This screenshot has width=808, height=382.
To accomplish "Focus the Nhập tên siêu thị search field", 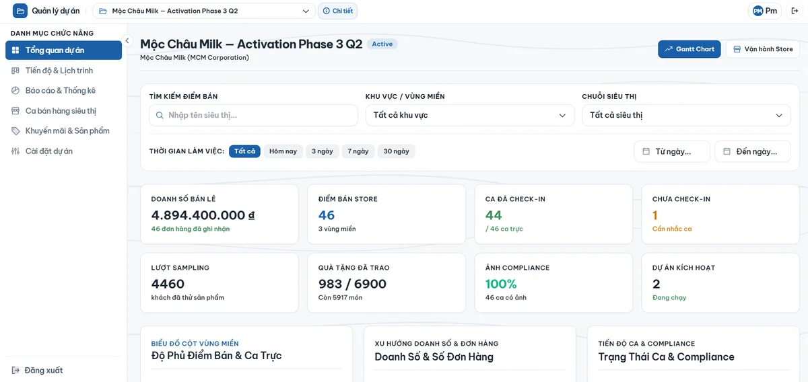I will 253,115.
